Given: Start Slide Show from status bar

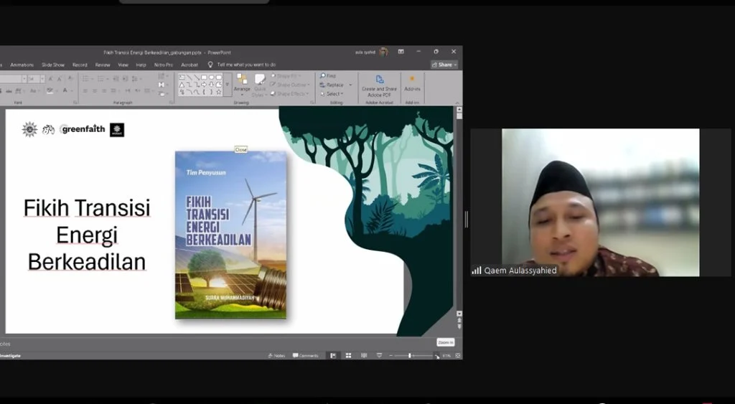Looking at the screenshot, I should click(x=379, y=355).
